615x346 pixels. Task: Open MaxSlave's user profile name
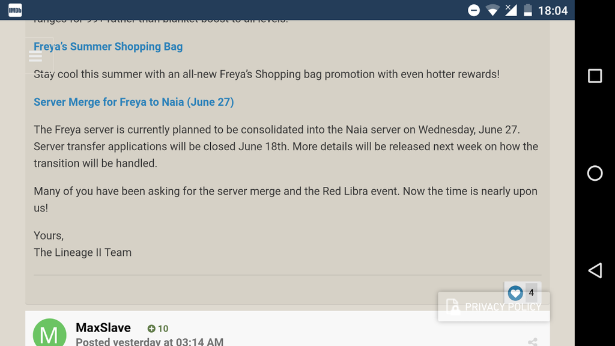click(x=103, y=328)
